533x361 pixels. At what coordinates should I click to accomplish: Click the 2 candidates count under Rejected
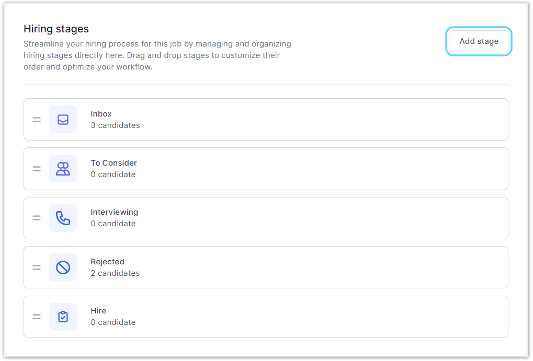(x=115, y=273)
